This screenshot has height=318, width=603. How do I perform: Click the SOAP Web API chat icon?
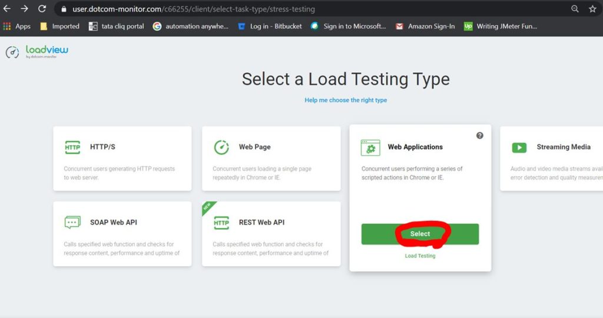pos(72,223)
